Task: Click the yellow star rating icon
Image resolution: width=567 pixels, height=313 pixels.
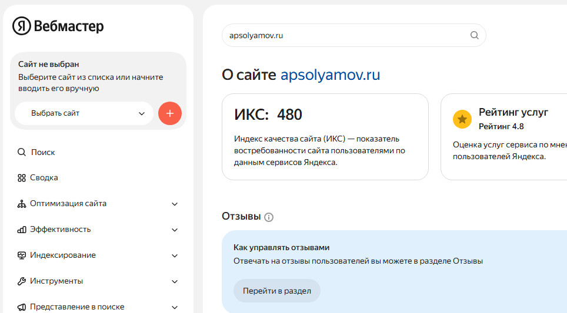Action: (462, 119)
